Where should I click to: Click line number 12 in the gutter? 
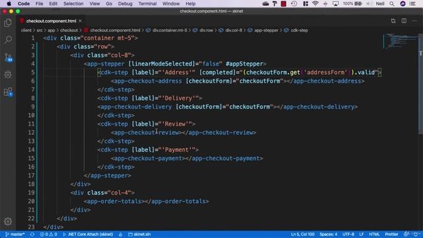[x=31, y=132]
